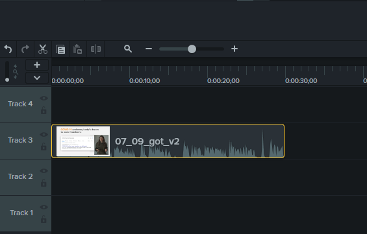The height and width of the screenshot is (234, 367).
Task: Hide Track 2 using eye icon
Action: coord(44,170)
